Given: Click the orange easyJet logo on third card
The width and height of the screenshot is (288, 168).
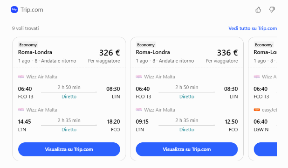Looking at the screenshot, I should [257, 110].
